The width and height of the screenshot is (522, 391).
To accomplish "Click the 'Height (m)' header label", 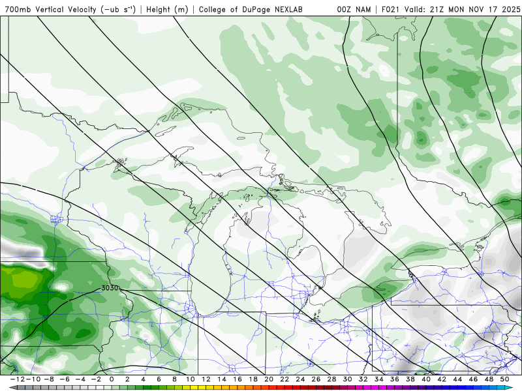I will [167, 9].
